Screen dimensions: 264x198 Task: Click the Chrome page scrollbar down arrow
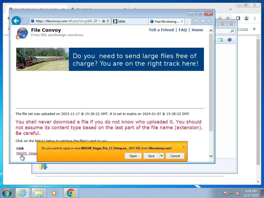click(258, 182)
